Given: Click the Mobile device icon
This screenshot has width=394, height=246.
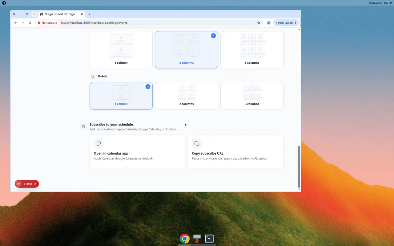Looking at the screenshot, I should 93,76.
